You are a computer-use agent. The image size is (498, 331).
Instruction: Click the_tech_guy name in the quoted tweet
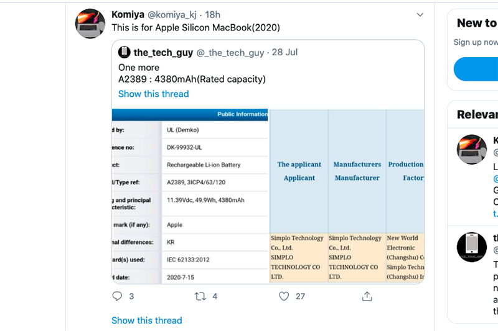pos(163,53)
